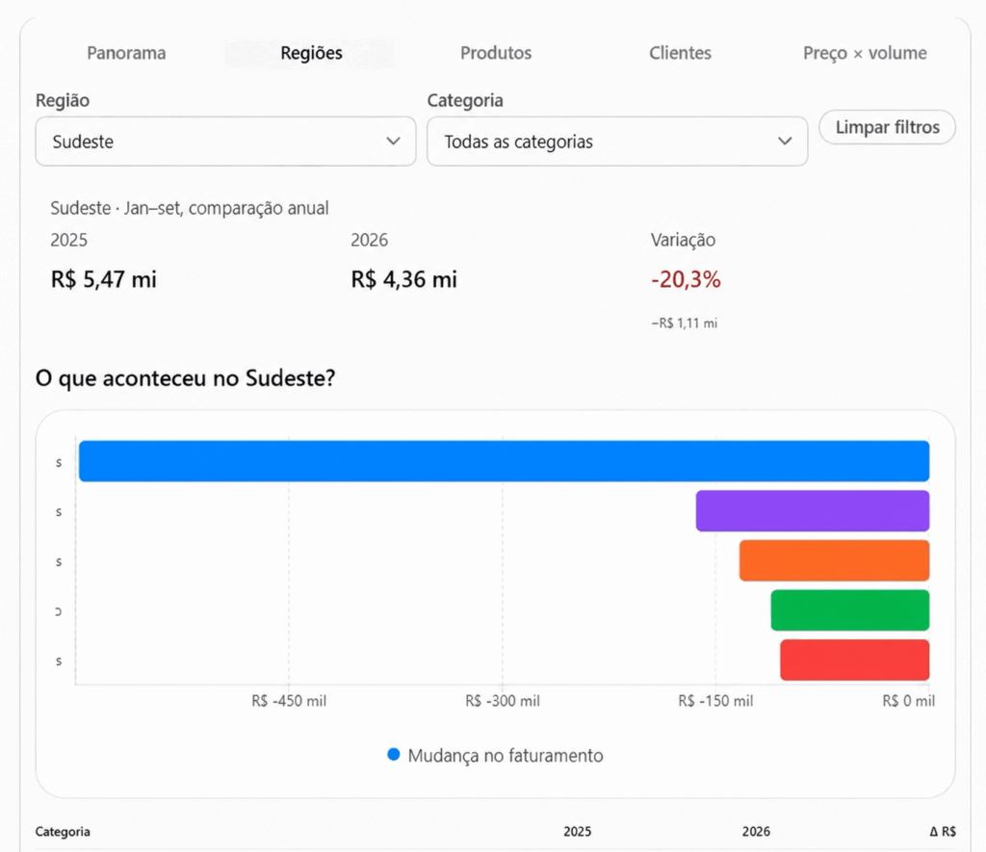Viewport: 986px width, 852px height.
Task: Switch to the Panorama tab
Action: tap(126, 53)
